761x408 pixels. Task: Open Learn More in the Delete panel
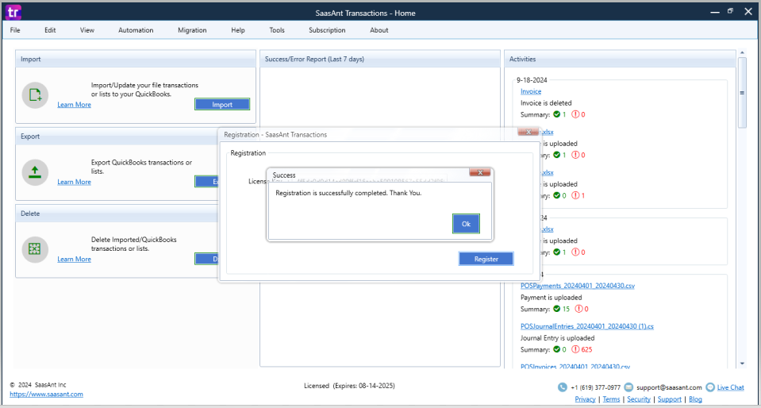coord(75,259)
